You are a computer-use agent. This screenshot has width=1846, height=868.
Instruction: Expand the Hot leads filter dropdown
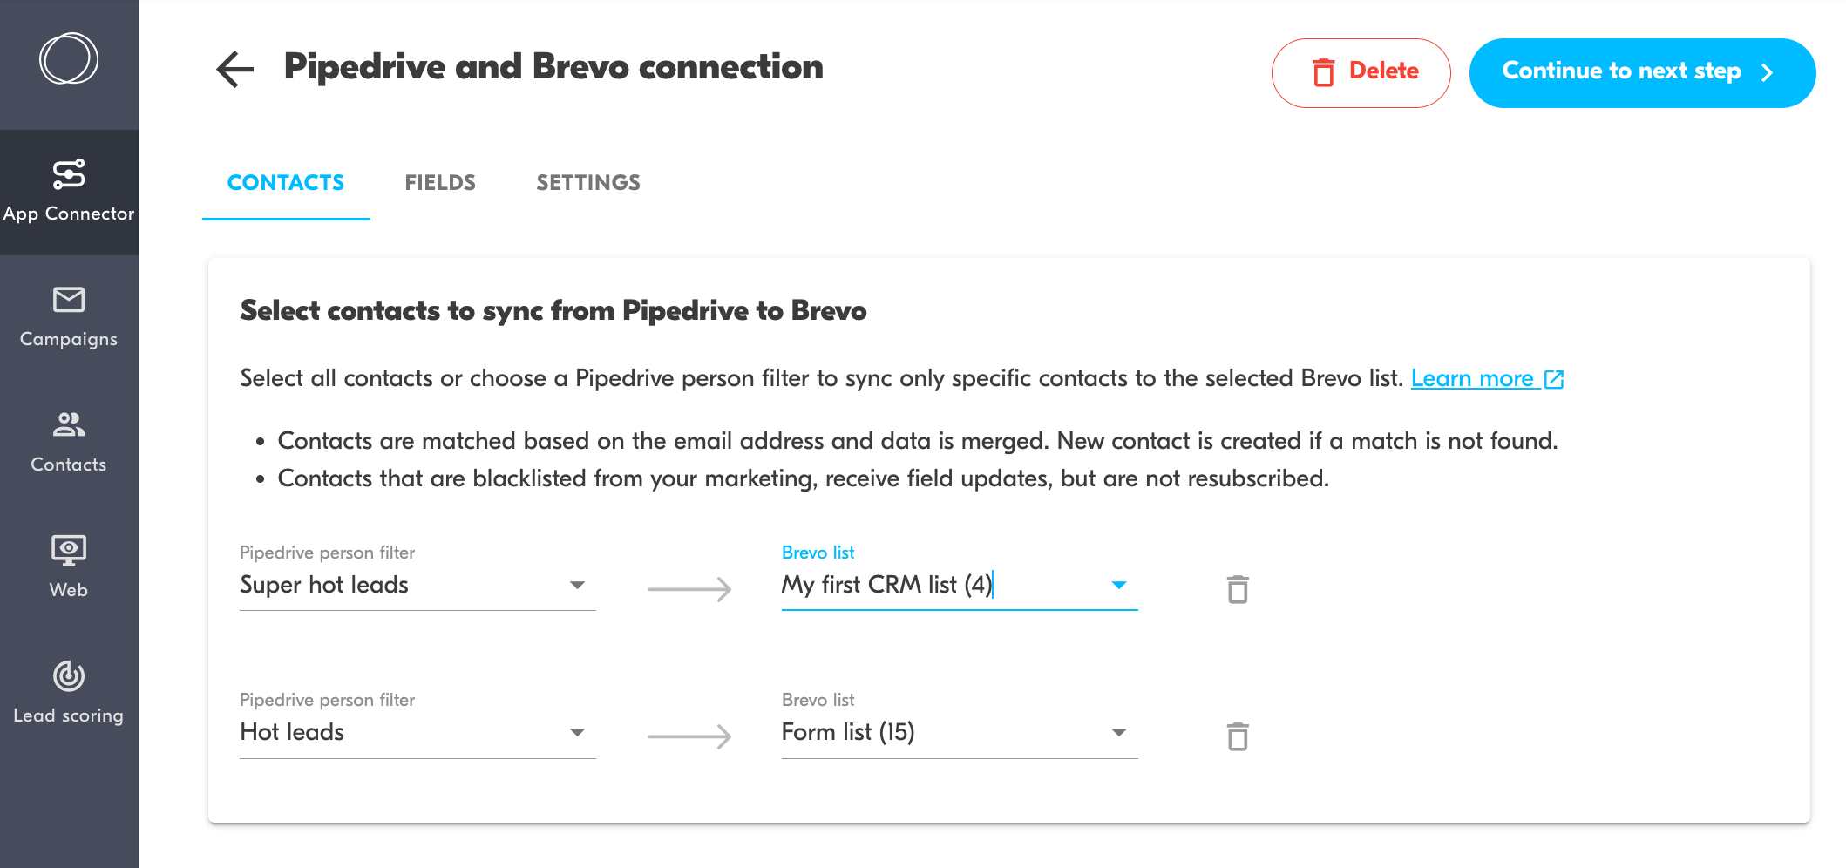click(x=577, y=732)
